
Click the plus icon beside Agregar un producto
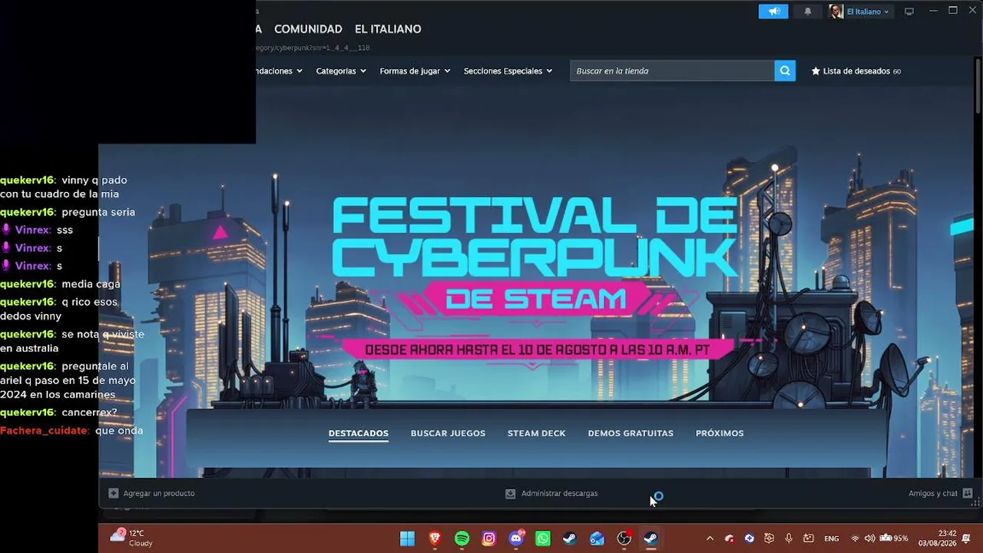(114, 493)
